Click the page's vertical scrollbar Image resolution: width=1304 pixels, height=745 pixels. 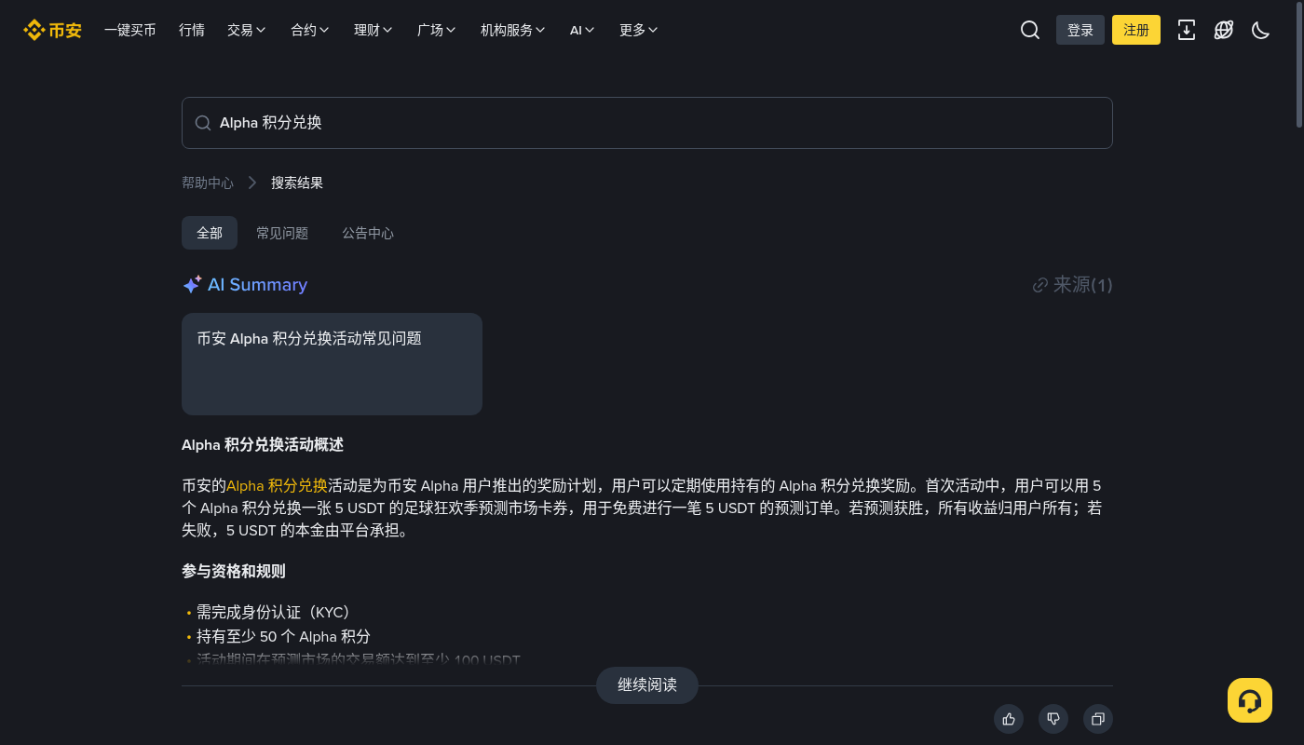pos(1299,65)
